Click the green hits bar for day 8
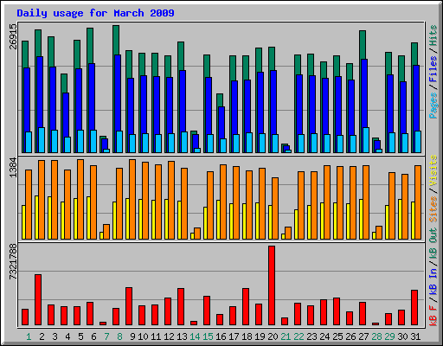 coord(116,40)
